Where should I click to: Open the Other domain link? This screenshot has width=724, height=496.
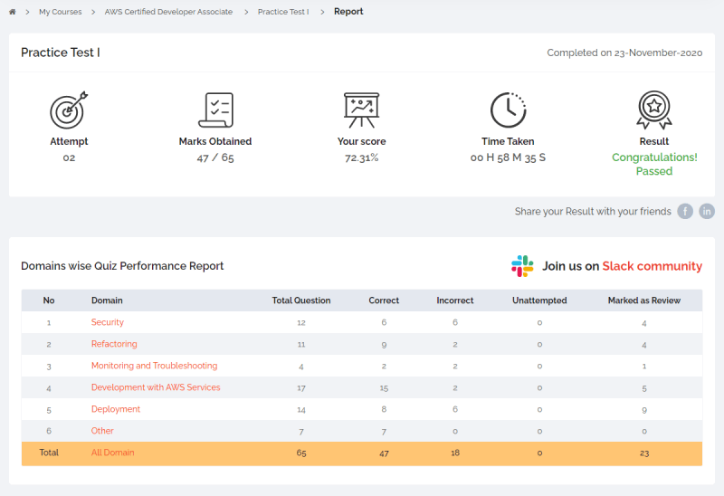coord(102,431)
